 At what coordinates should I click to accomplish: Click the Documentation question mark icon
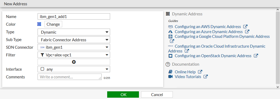pyautogui.click(x=168, y=64)
